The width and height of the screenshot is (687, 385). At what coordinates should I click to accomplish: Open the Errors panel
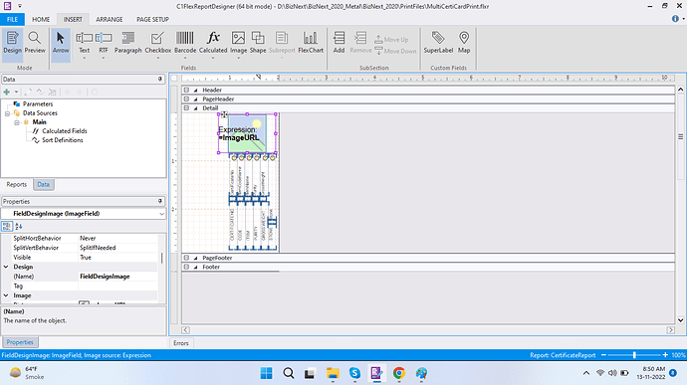181,343
